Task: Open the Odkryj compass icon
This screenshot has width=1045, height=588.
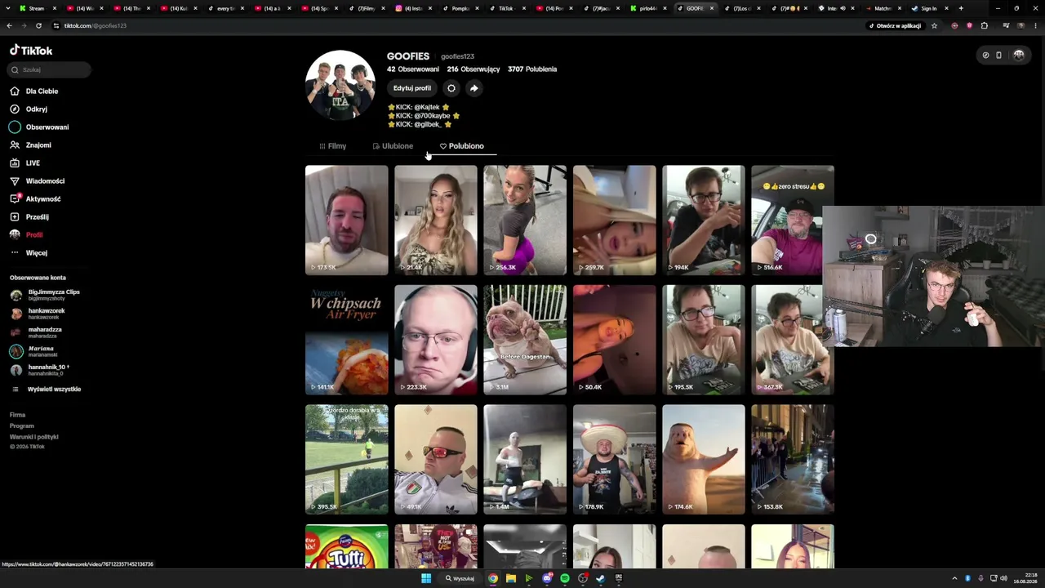Action: (15, 109)
